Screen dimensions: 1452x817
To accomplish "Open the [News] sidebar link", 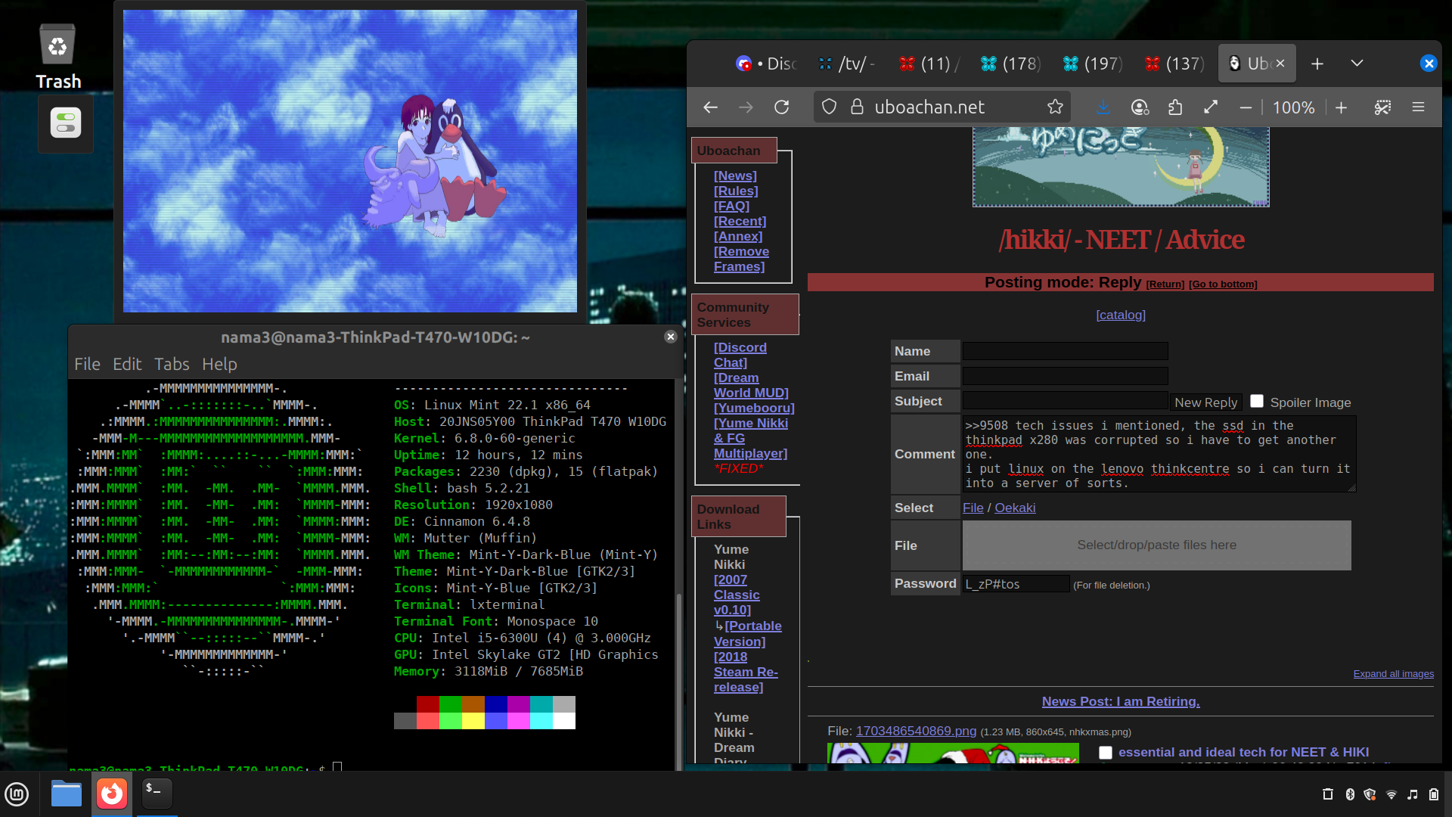I will coord(735,176).
